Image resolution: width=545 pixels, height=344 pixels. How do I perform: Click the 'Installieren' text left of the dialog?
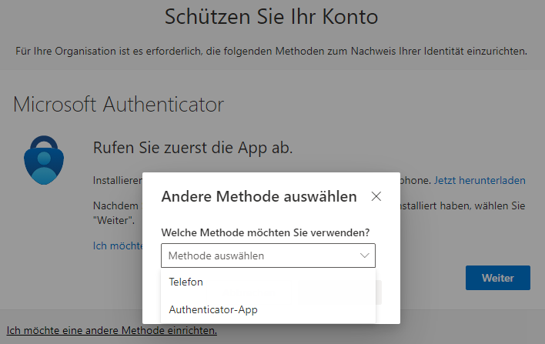point(117,181)
